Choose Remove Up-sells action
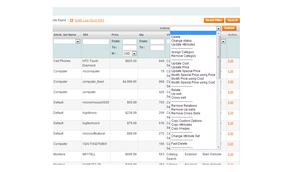The image size is (296, 172). pos(183,110)
